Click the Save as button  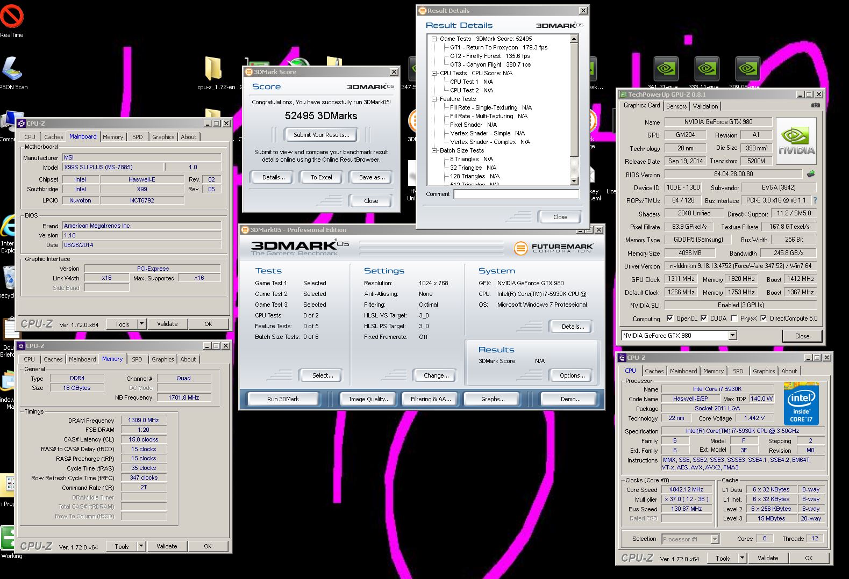372,177
